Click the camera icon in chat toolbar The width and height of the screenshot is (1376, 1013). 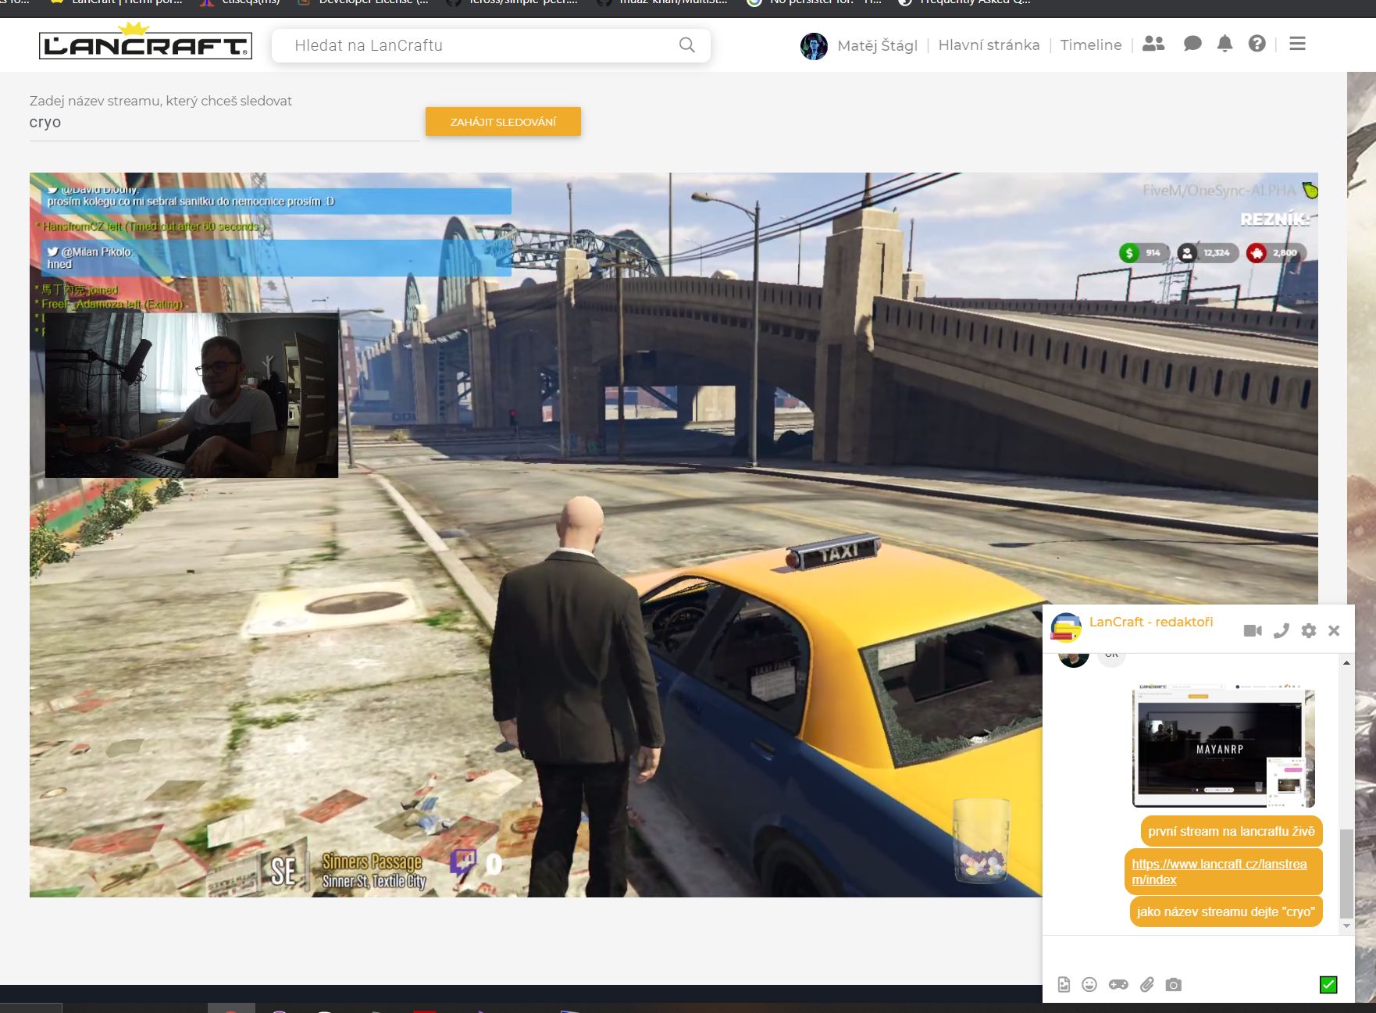pyautogui.click(x=1173, y=984)
